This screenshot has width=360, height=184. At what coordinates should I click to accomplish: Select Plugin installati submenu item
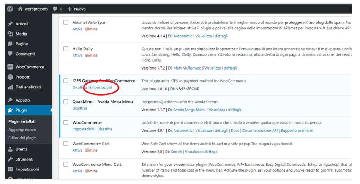coord(22,121)
